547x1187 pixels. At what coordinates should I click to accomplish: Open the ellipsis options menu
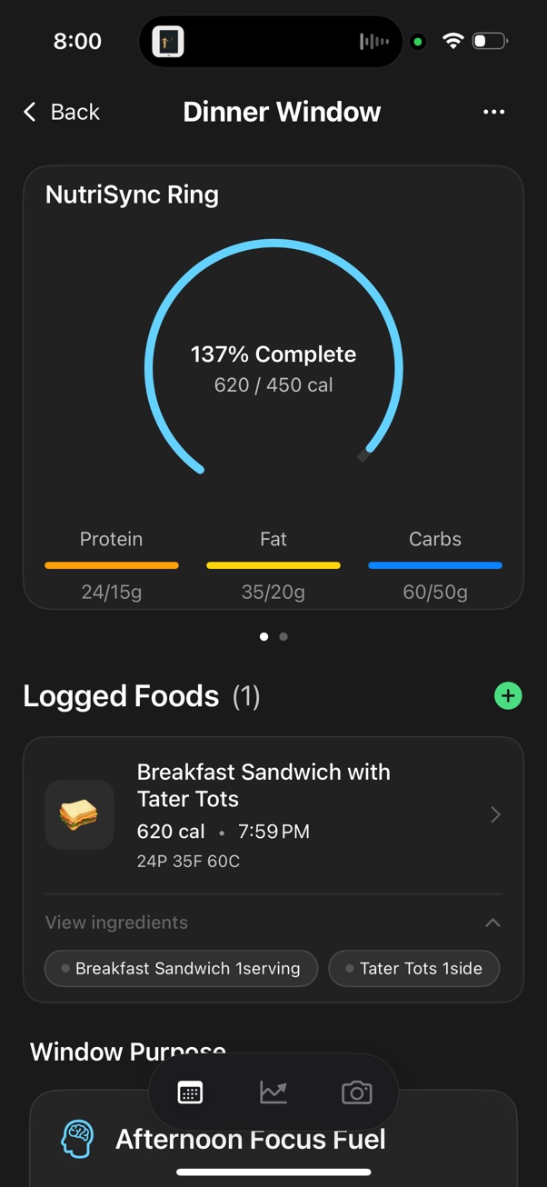493,112
